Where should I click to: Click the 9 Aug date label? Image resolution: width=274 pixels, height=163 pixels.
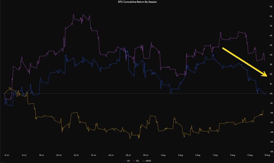[x=232, y=155]
